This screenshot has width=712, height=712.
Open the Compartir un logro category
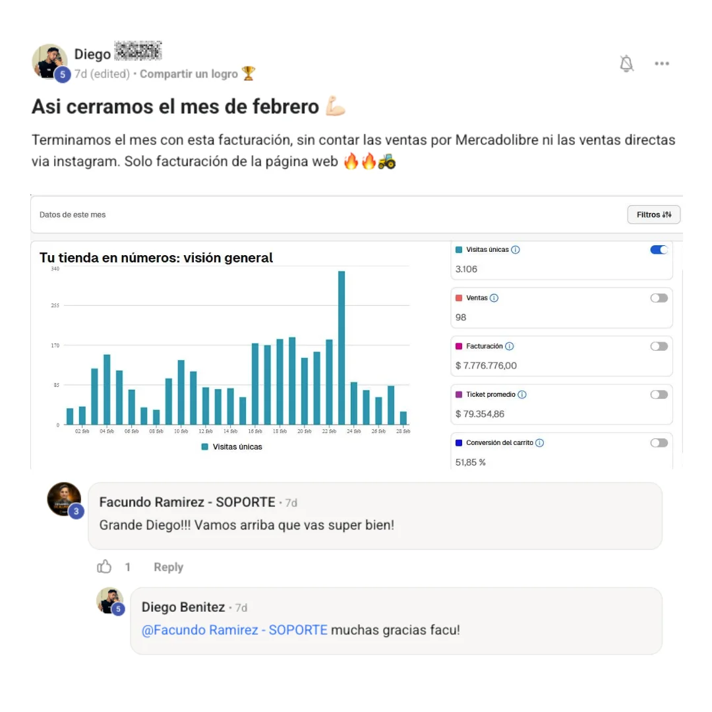[189, 74]
